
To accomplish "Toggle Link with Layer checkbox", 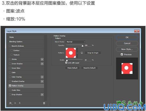I will 66,63.
